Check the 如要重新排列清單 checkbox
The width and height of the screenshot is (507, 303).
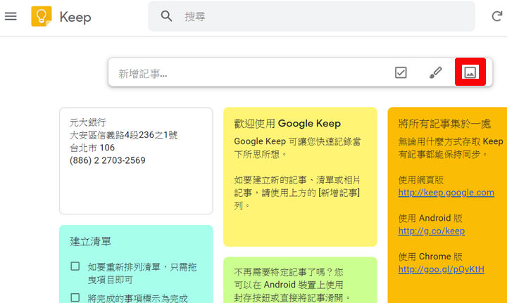click(x=75, y=266)
